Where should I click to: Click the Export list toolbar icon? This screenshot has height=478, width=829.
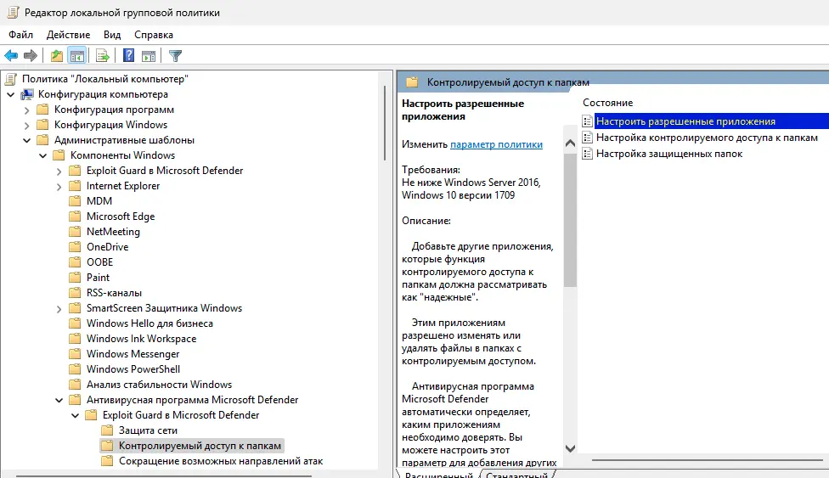click(x=103, y=56)
